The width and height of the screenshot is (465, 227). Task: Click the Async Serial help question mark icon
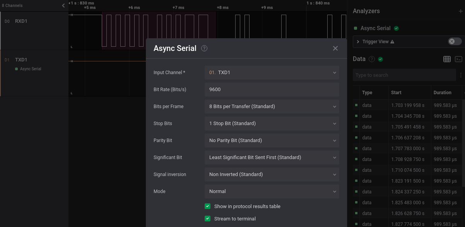[x=205, y=48]
